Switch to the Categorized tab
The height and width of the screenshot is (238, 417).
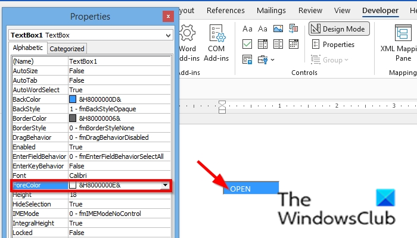click(x=67, y=49)
